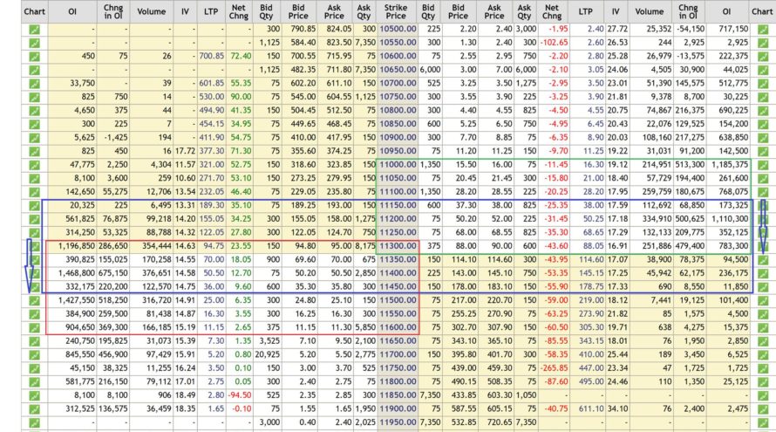Click the Strike Price column header

pos(396,11)
